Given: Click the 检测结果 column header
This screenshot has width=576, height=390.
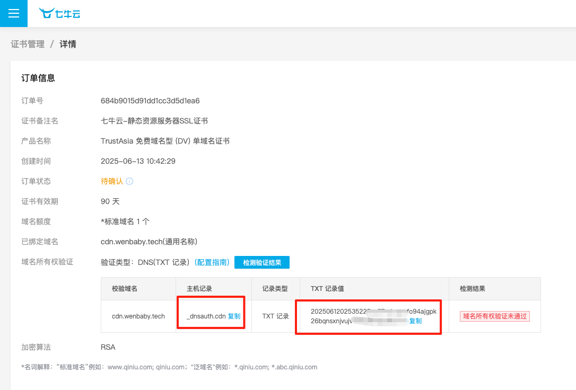Looking at the screenshot, I should point(473,289).
